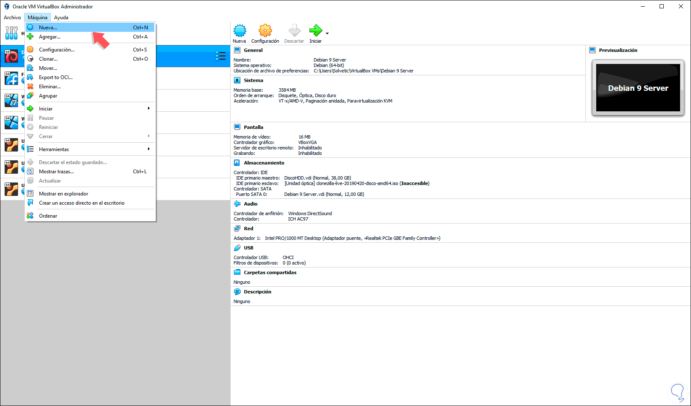This screenshot has height=406, width=691.
Task: Click the Debian 9 Server preview thumbnail
Action: click(x=638, y=88)
